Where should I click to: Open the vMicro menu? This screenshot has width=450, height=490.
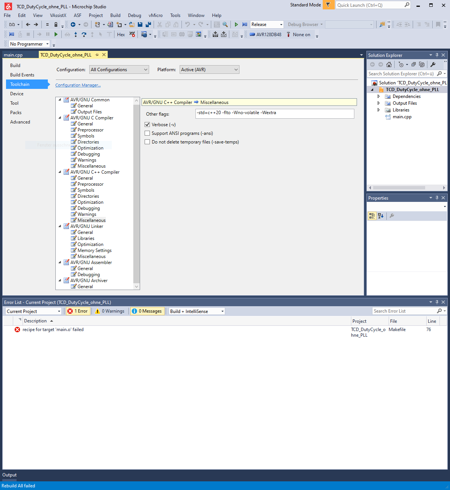[x=156, y=15]
